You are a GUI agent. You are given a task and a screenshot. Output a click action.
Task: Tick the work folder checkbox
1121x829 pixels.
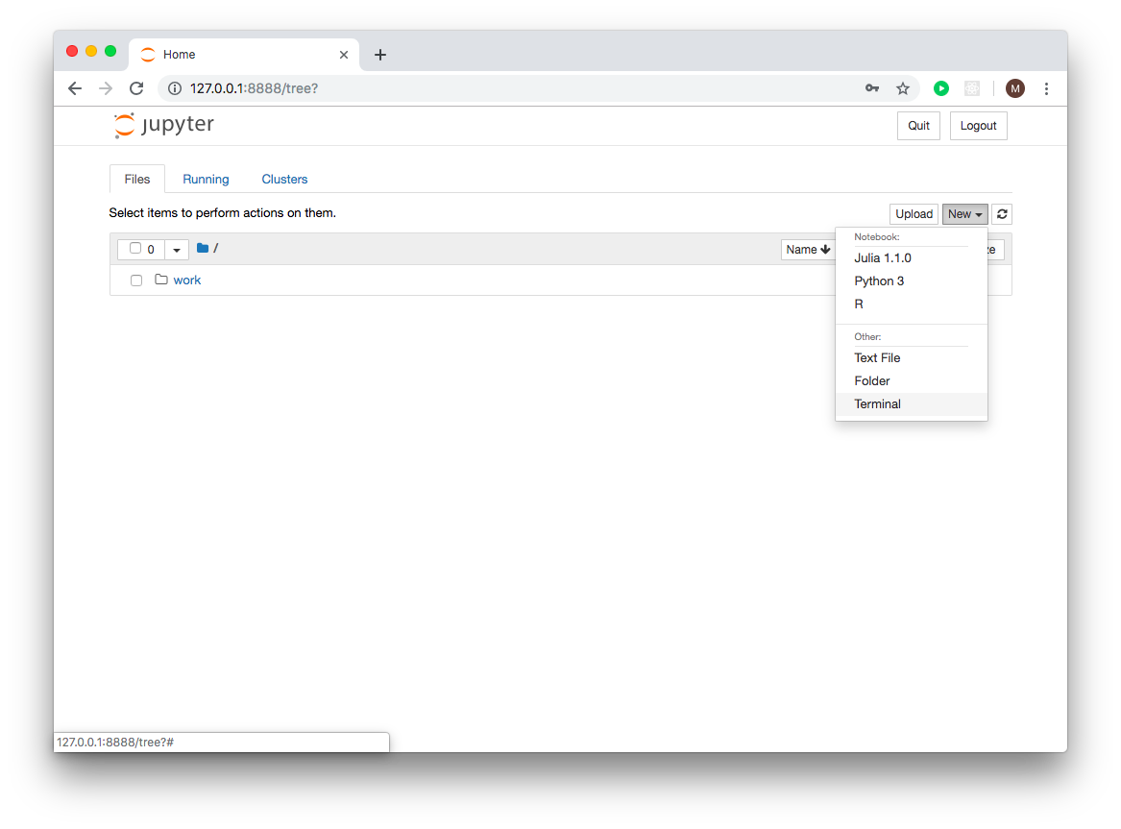pyautogui.click(x=136, y=280)
